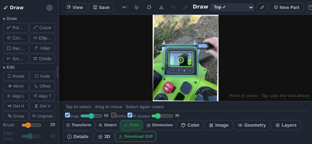Open the Detect tab
Viewport: 312px width, 144px height.
(107, 125)
